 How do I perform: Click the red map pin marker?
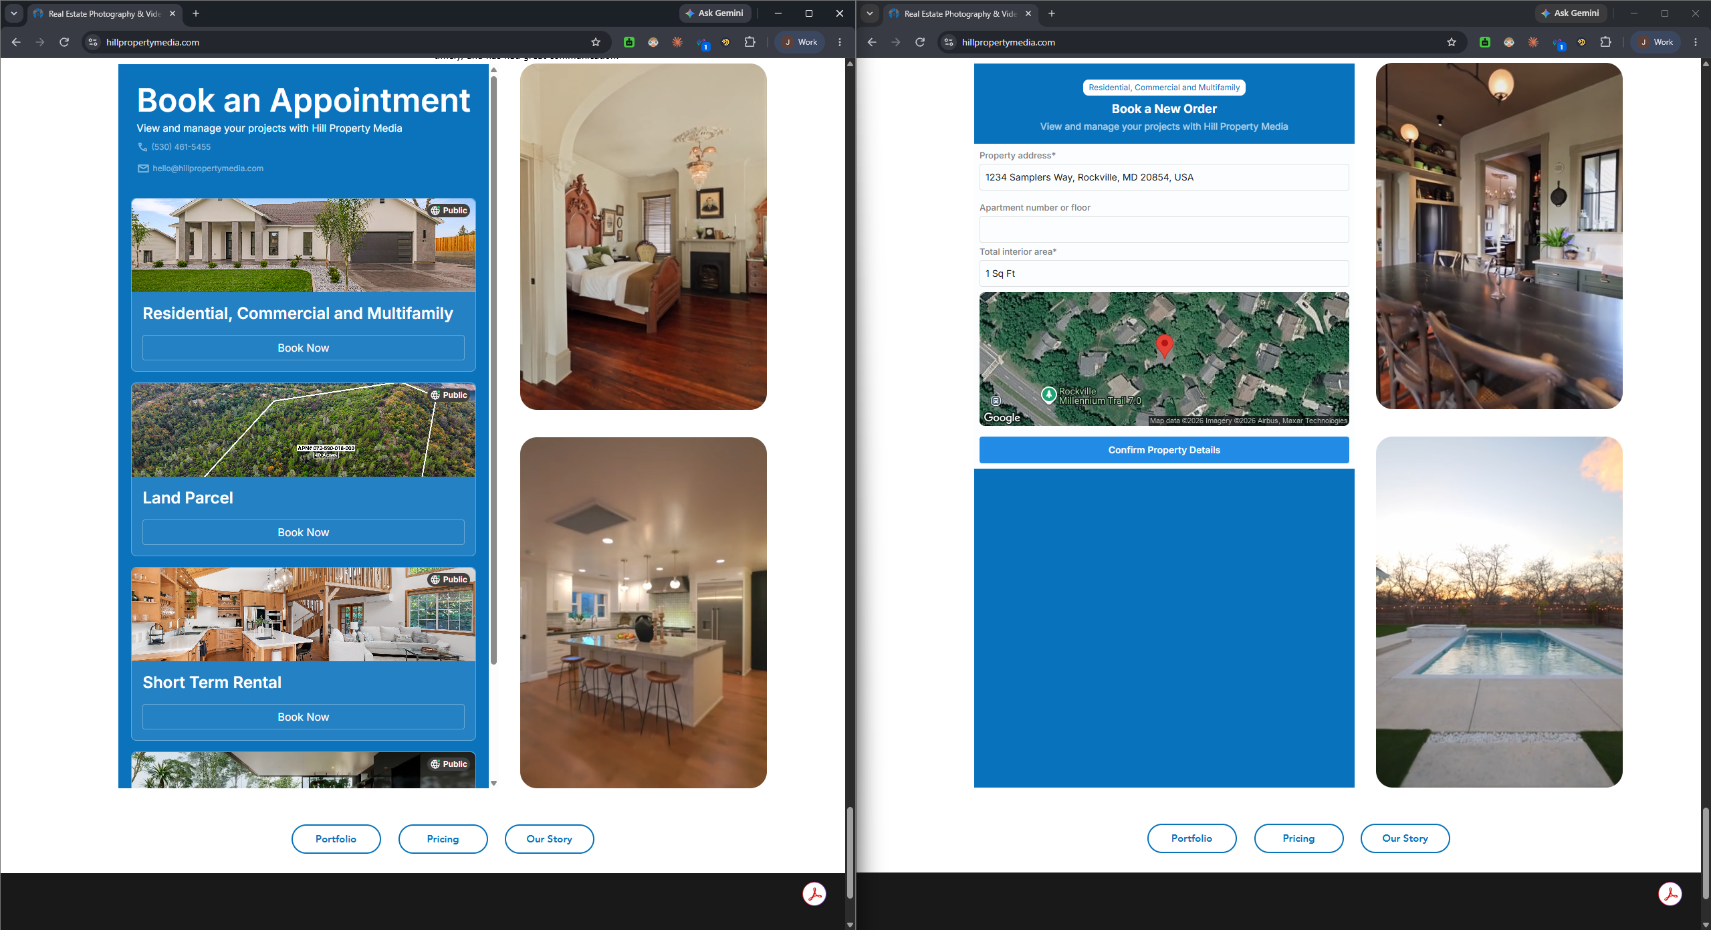point(1165,346)
